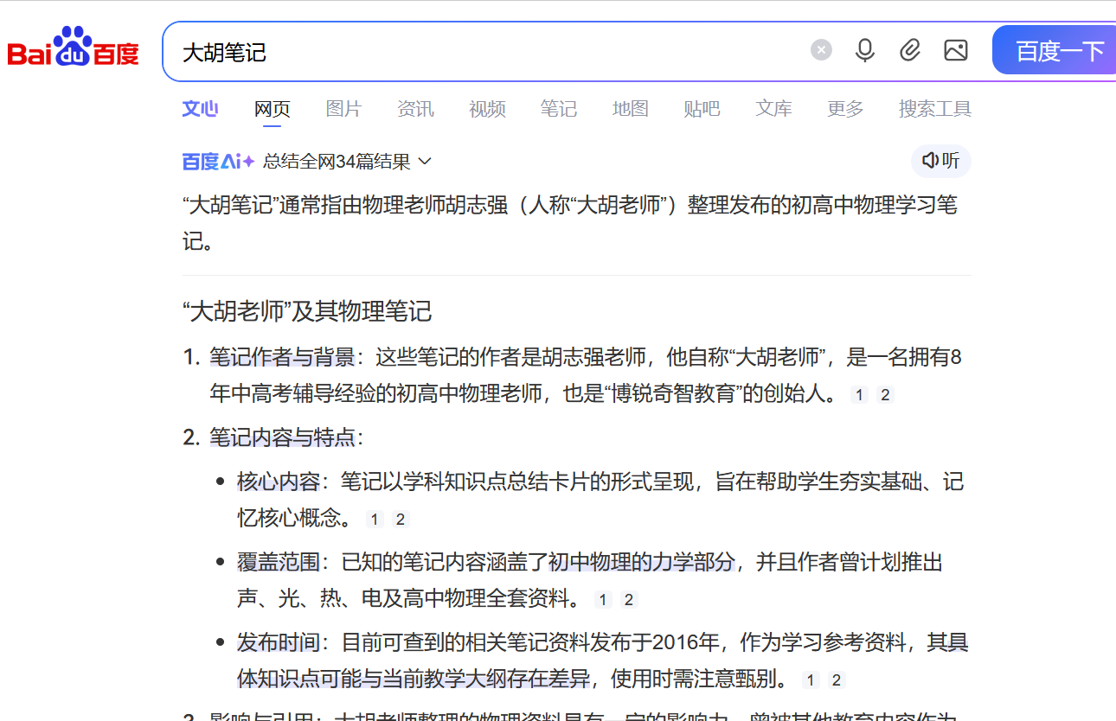Select the 资讯 tab
1116x721 pixels.
coord(415,109)
